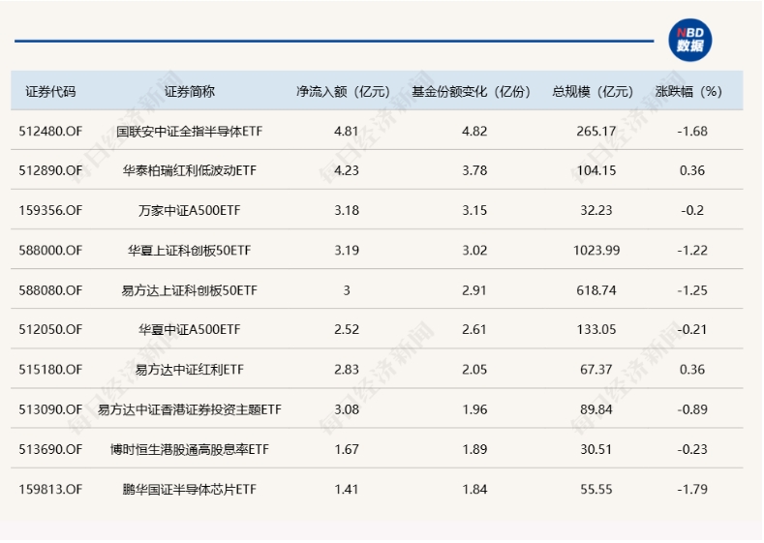
Task: Click 鹏华国证半导体芯片ETF fund name
Action: [x=190, y=489]
